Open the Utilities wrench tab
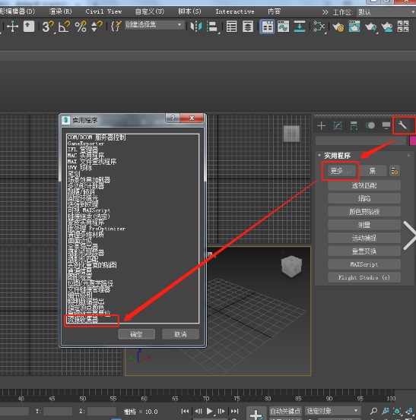 (x=402, y=125)
